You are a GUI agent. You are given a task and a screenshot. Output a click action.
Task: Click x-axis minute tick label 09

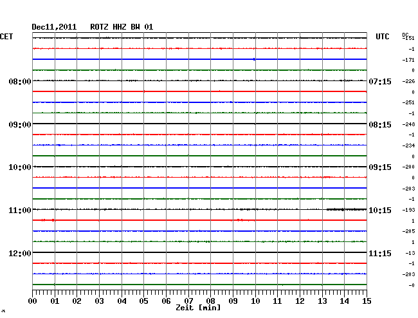(233, 301)
